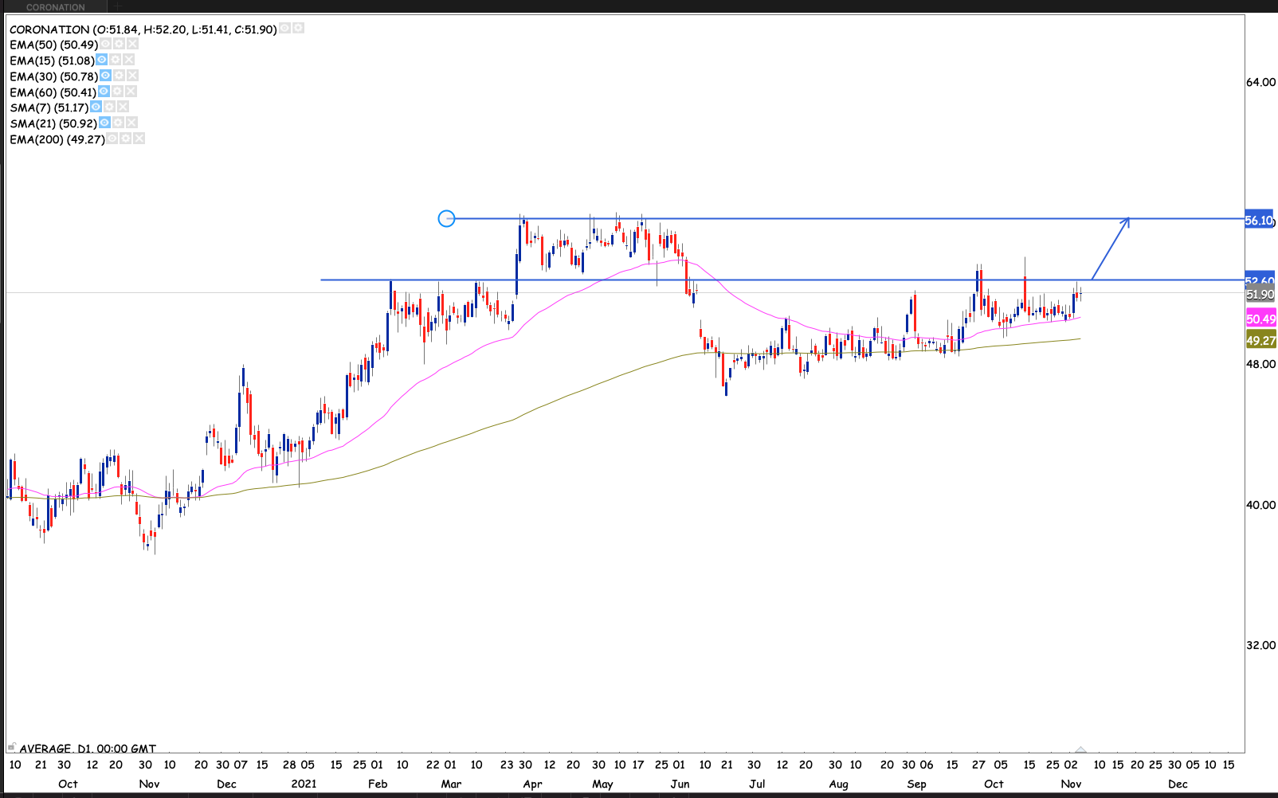This screenshot has width=1278, height=798.
Task: Remove the EMA(15) indicator with its X
Action: point(129,60)
